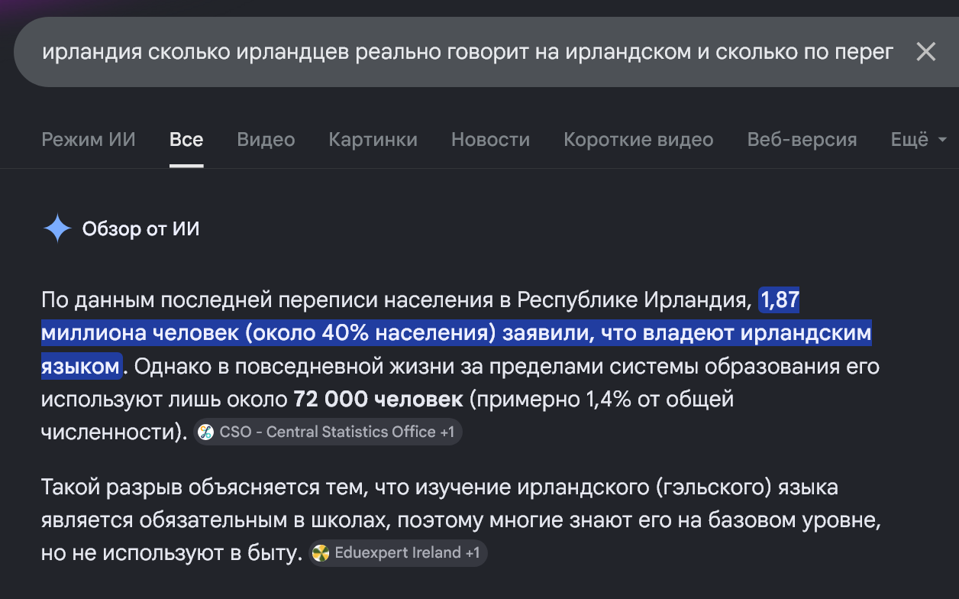Select the Веб-версия tab
Image resolution: width=959 pixels, height=599 pixels.
(x=802, y=140)
